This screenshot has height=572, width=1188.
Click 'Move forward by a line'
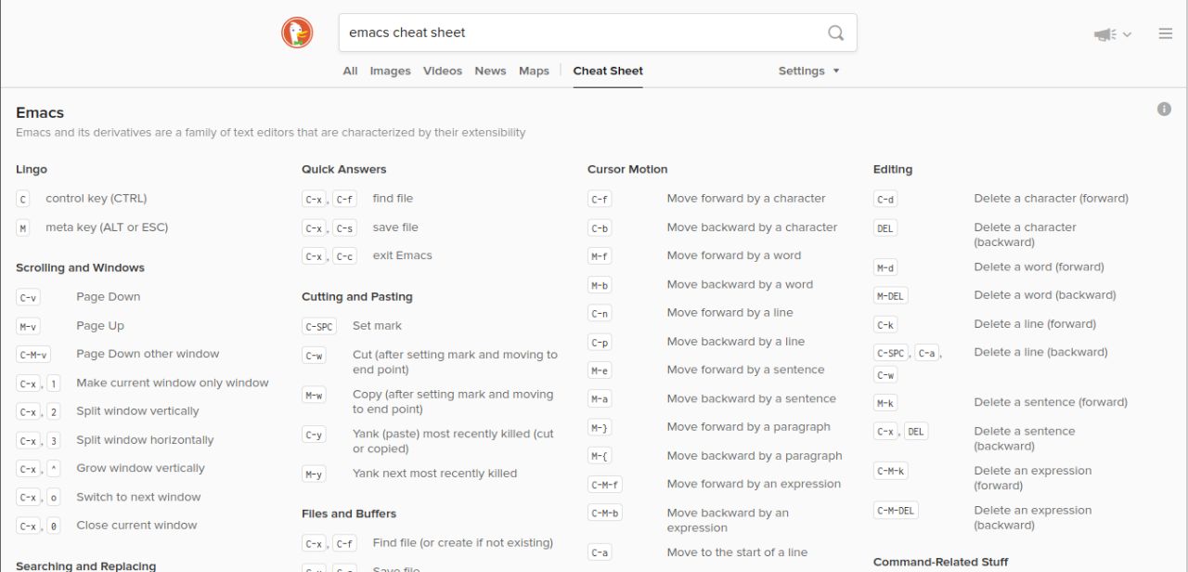[x=730, y=312]
